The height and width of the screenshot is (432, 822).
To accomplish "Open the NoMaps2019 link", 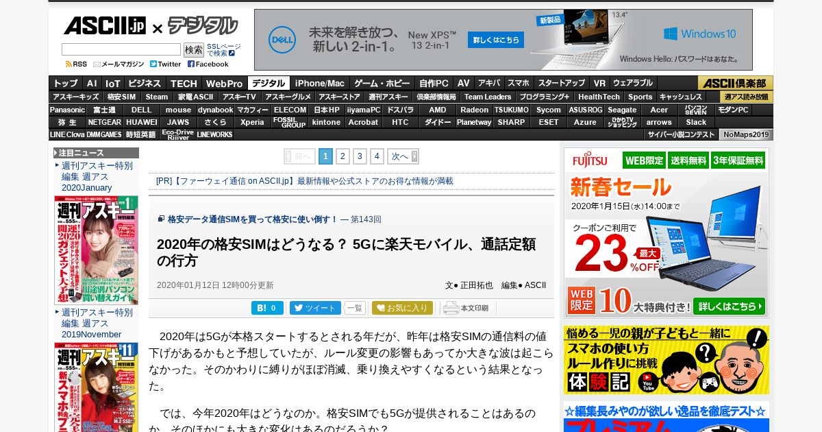I will coord(746,134).
